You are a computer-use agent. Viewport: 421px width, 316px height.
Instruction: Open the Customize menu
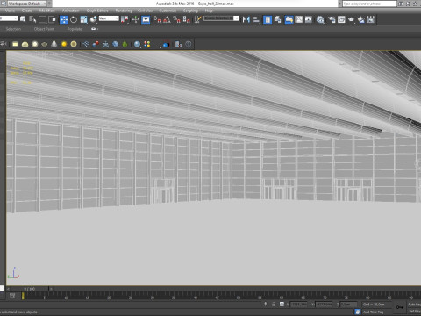[x=168, y=11]
